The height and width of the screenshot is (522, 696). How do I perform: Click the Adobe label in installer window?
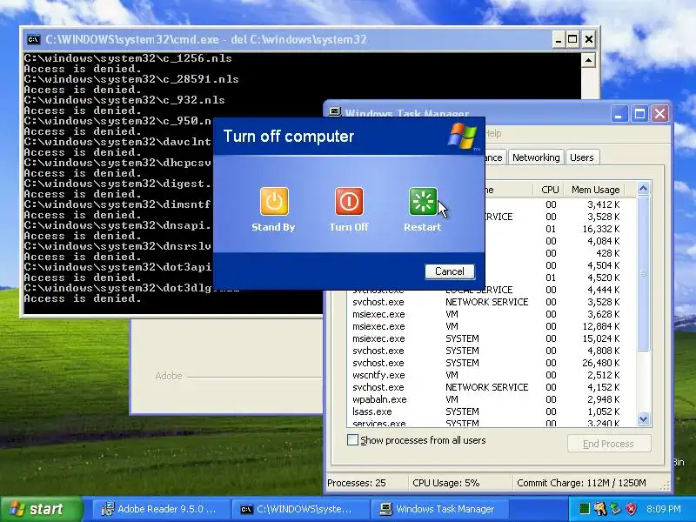(x=169, y=376)
